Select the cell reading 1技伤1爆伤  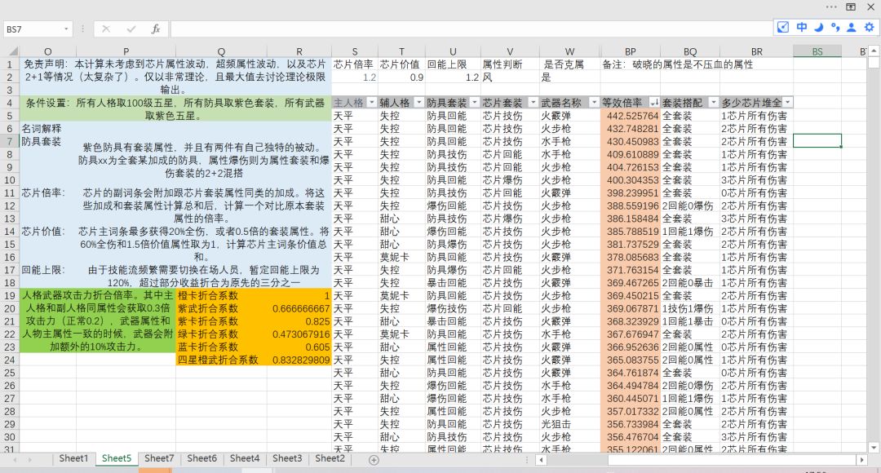690,308
